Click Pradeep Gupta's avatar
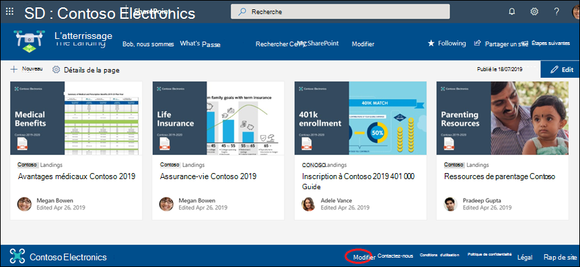Screen dimensions: 580x267 click(x=450, y=204)
